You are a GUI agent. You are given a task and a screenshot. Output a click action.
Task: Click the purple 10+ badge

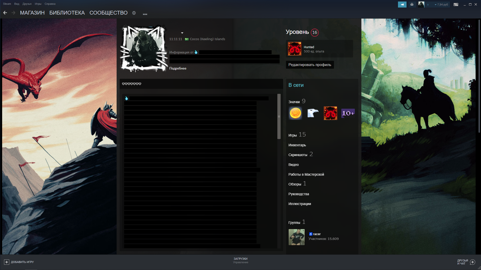point(348,113)
